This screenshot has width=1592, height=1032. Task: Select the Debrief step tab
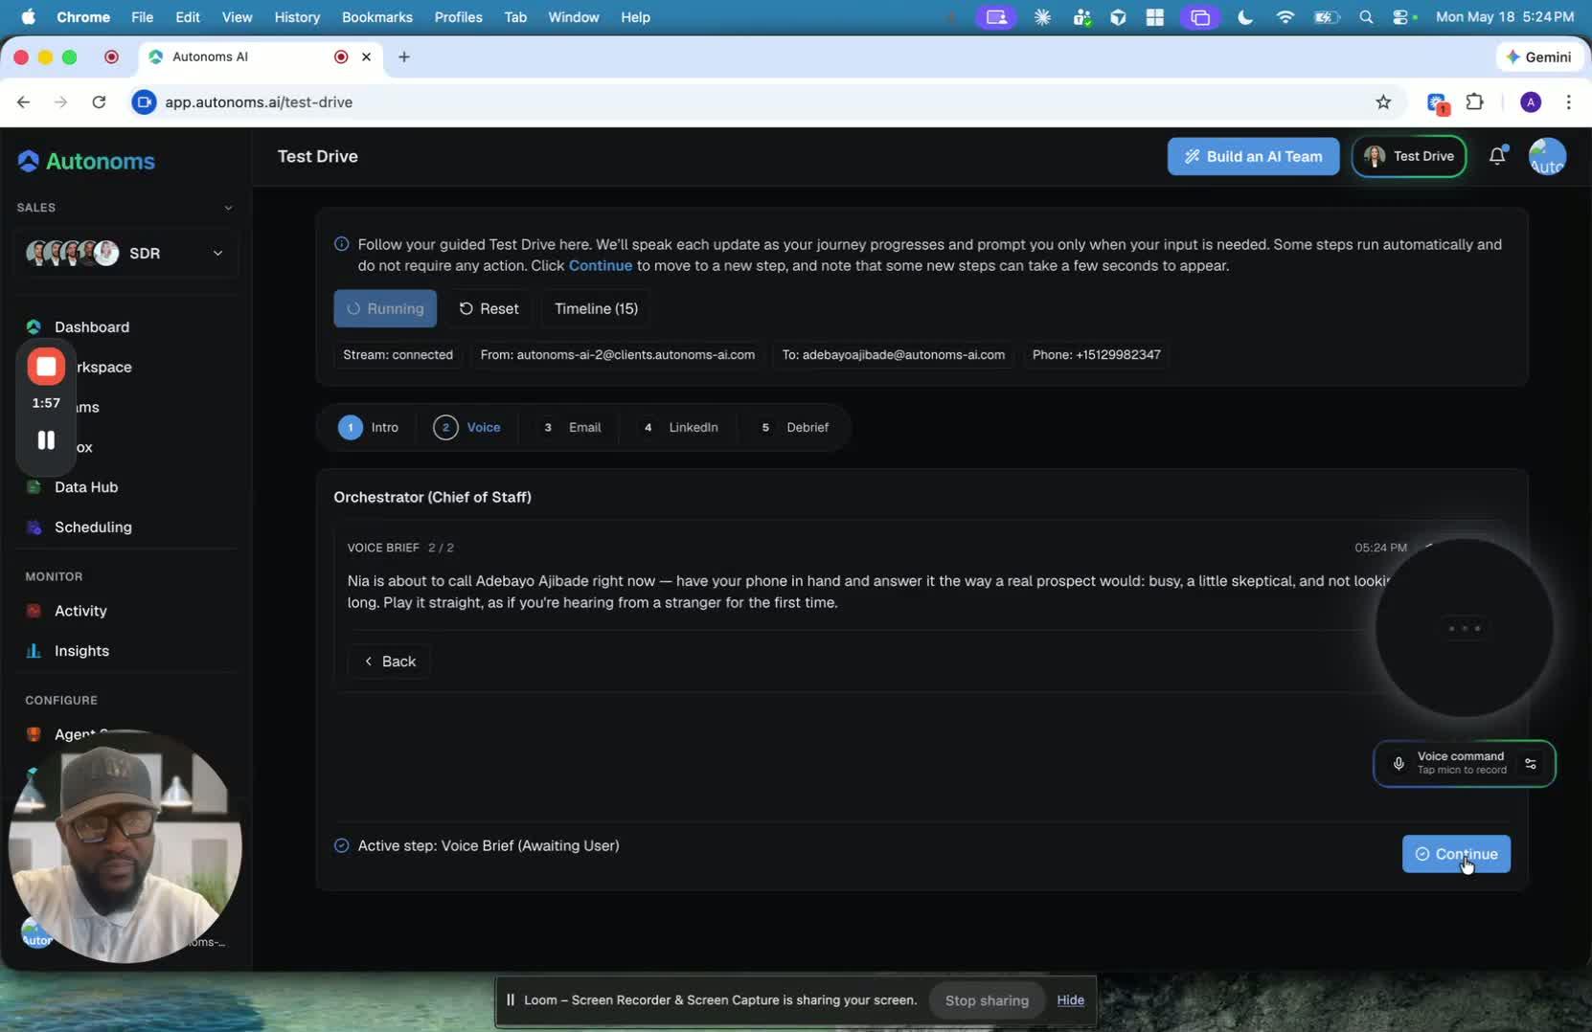[x=795, y=428]
